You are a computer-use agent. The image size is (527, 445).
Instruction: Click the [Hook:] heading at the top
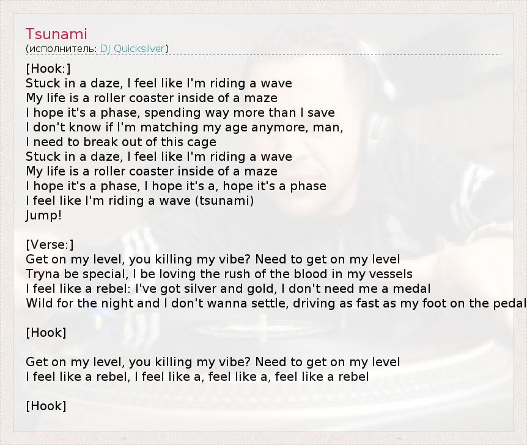point(48,68)
